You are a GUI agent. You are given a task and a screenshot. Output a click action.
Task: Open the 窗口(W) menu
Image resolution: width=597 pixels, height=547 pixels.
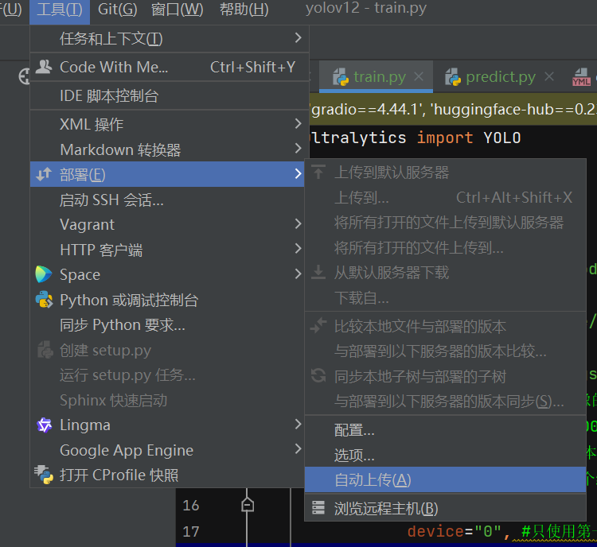click(177, 9)
